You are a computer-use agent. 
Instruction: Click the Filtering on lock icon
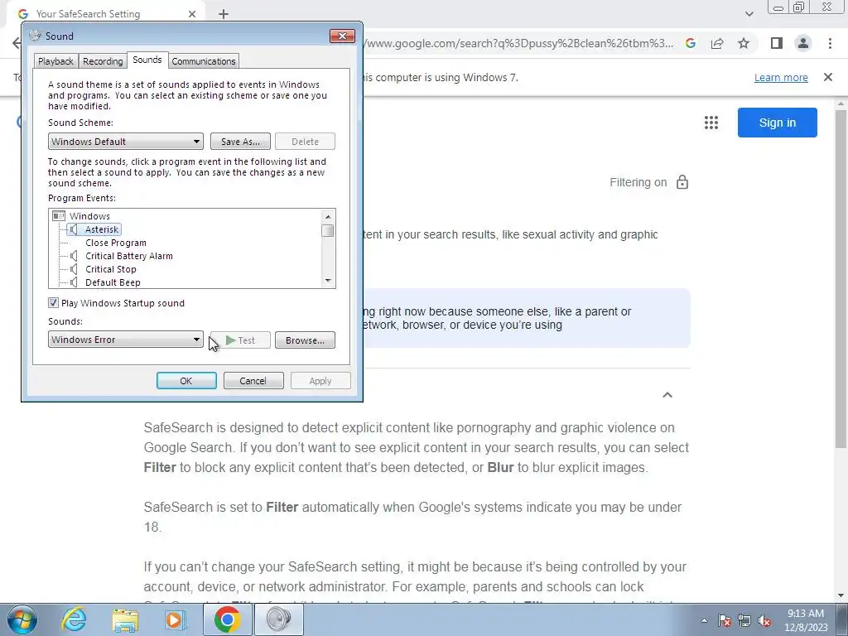tap(682, 182)
